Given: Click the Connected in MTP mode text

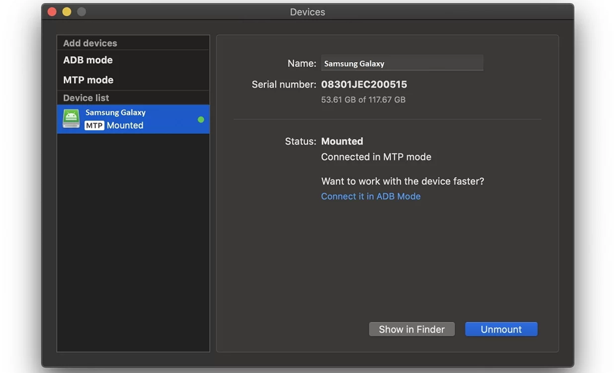Looking at the screenshot, I should [376, 157].
